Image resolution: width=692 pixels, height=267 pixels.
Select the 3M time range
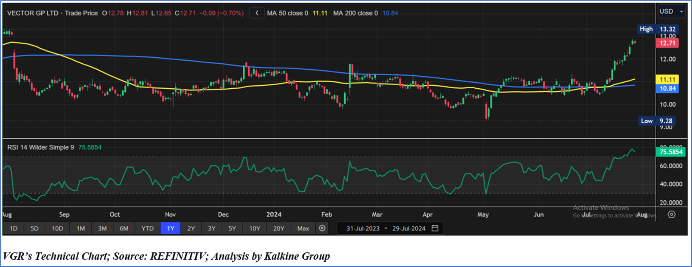(x=102, y=228)
